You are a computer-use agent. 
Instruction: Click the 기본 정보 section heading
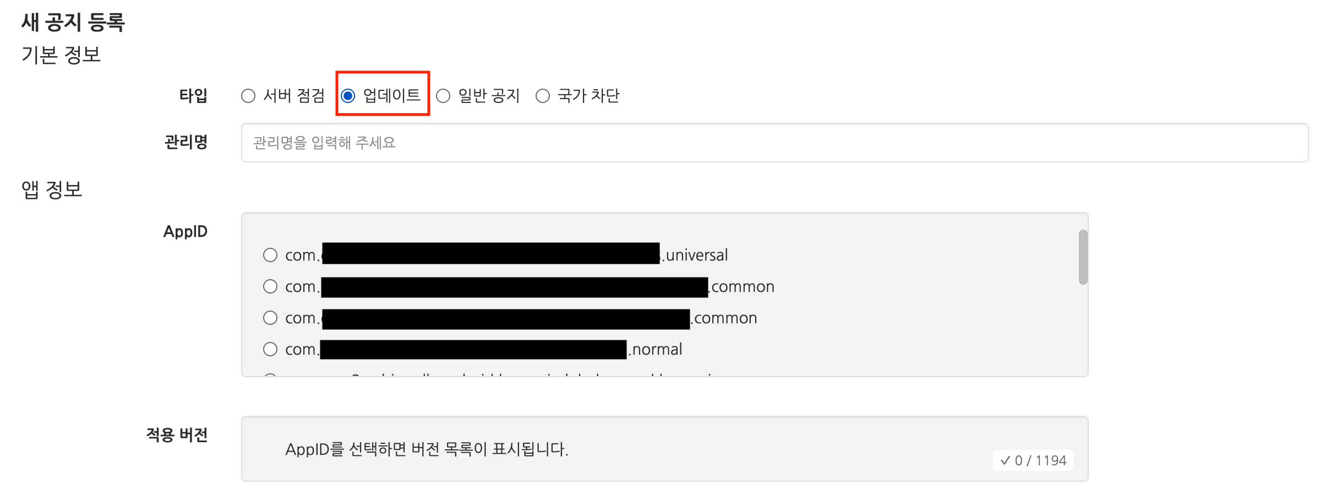click(61, 55)
